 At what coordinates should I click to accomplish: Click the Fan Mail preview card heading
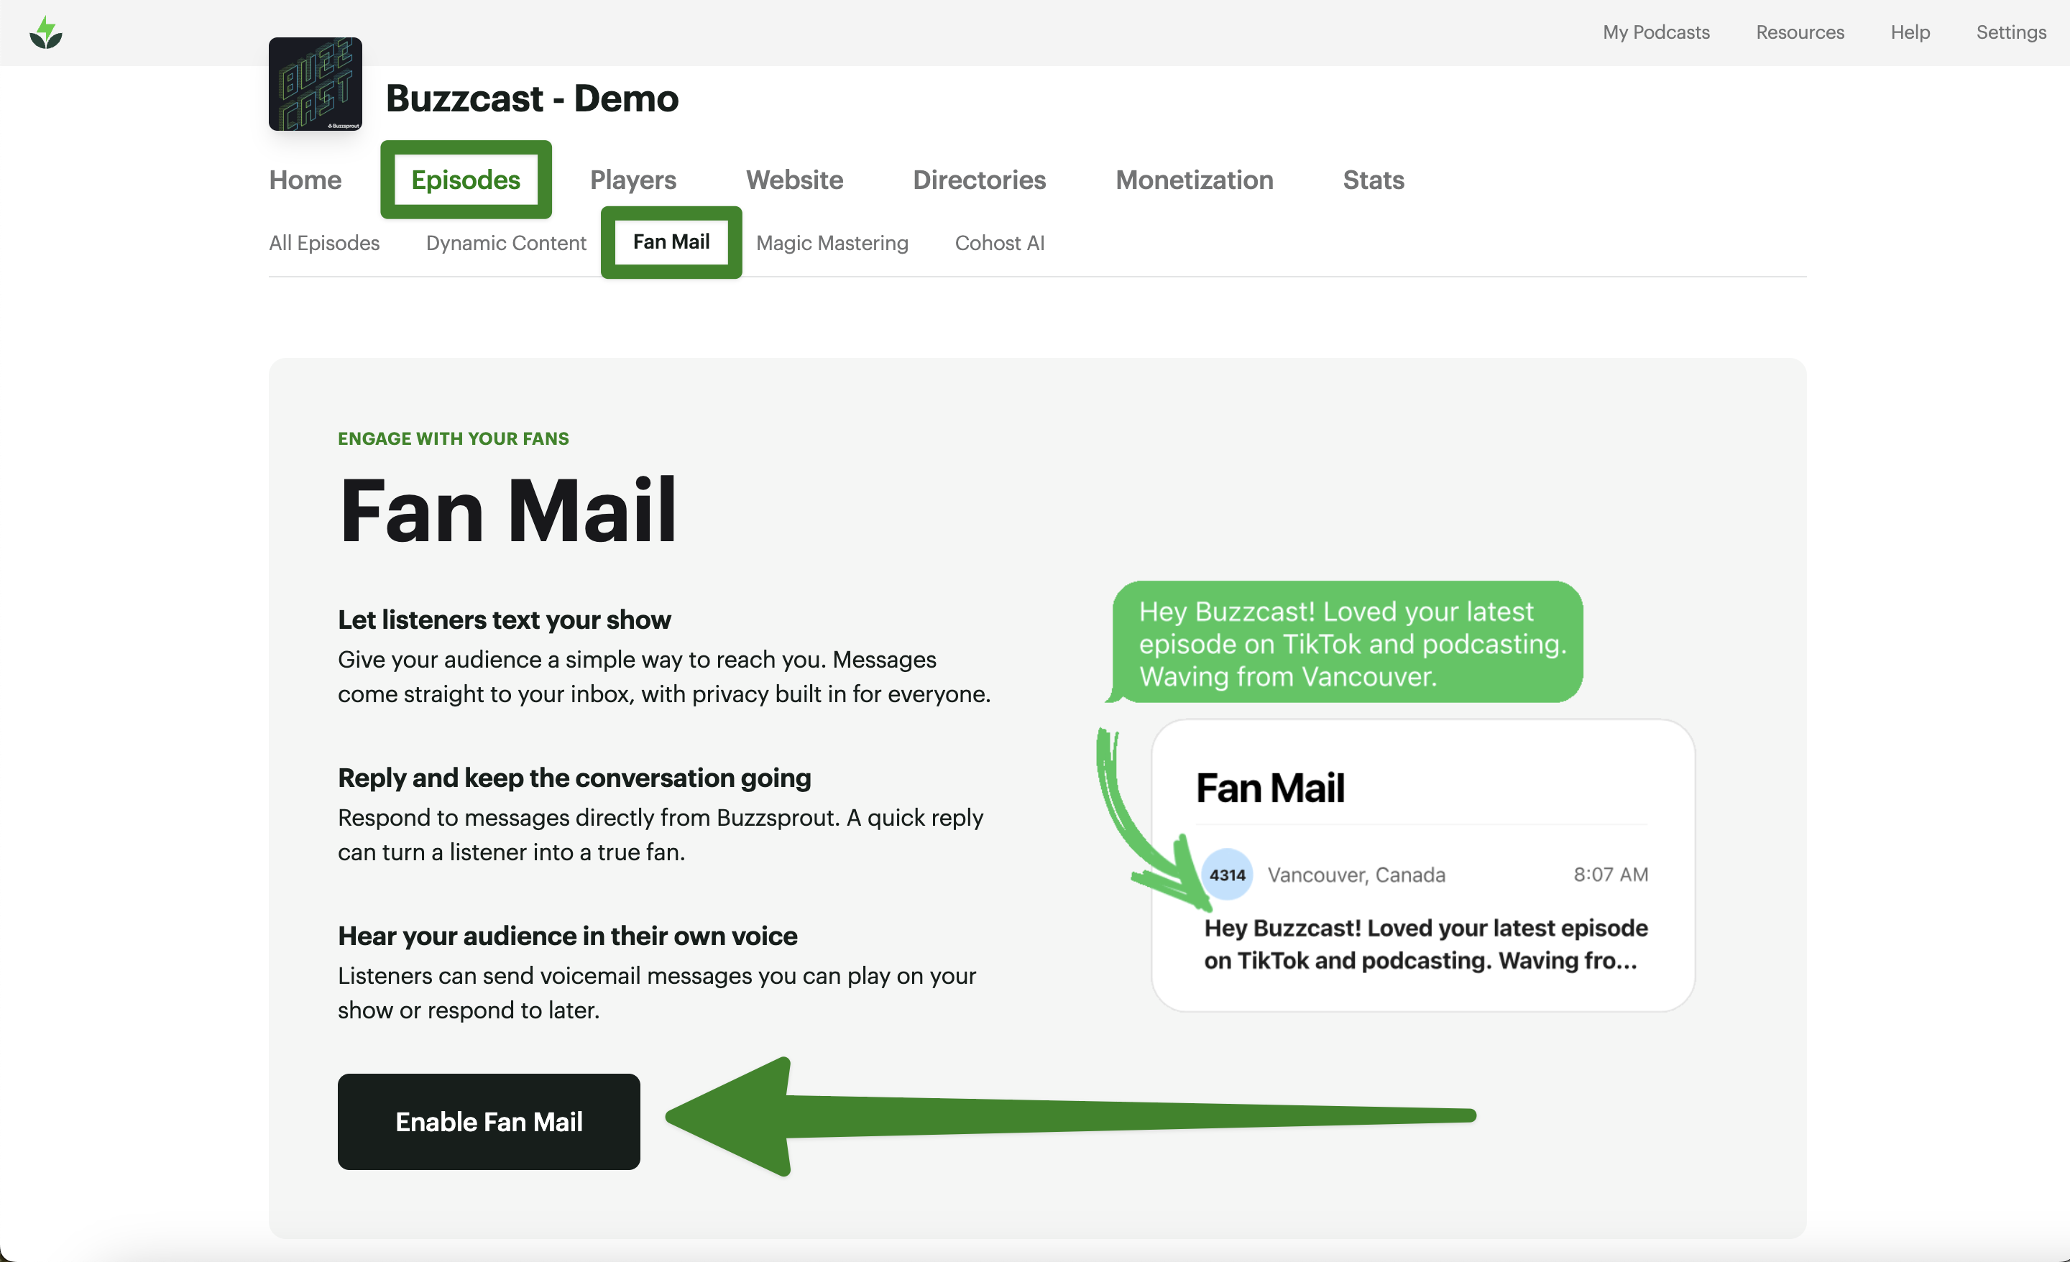click(x=1270, y=788)
